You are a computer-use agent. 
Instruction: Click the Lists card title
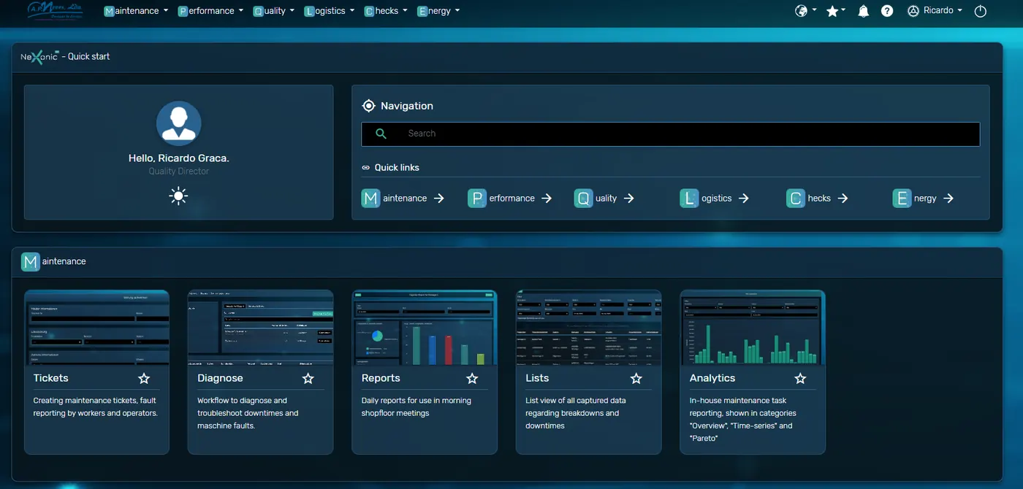coord(537,378)
